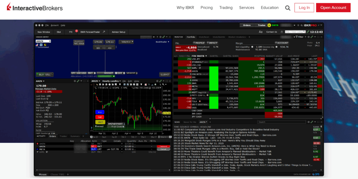Open IBot from the toolbar
The height and width of the screenshot is (179, 358).
[x=59, y=32]
